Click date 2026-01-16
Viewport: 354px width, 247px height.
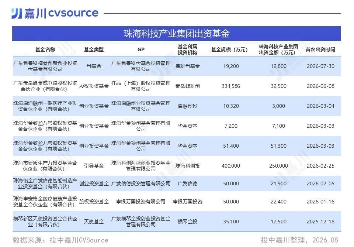[x=320, y=202]
